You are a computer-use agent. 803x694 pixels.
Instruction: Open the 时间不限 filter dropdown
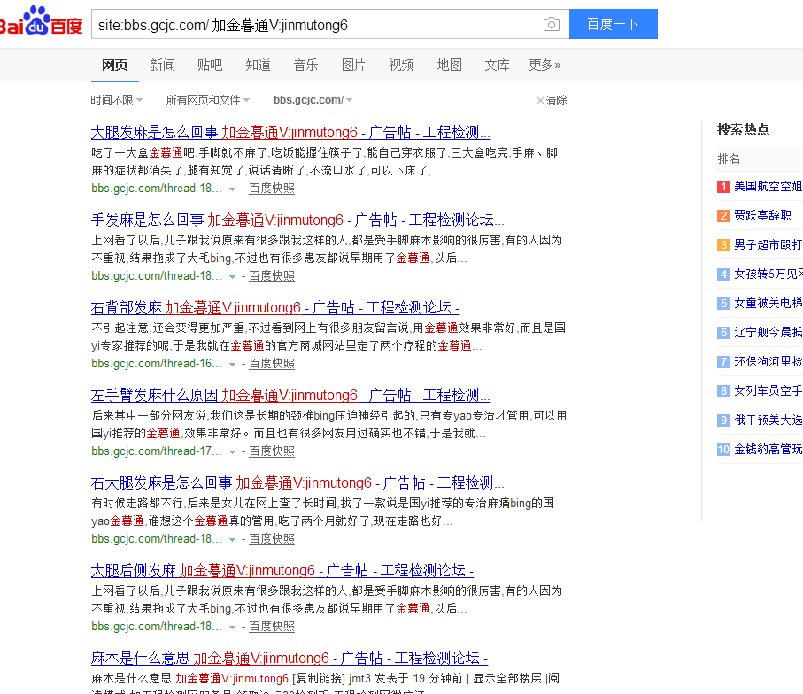pyautogui.click(x=113, y=100)
